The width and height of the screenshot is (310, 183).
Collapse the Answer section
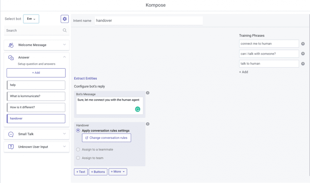[x=64, y=57]
